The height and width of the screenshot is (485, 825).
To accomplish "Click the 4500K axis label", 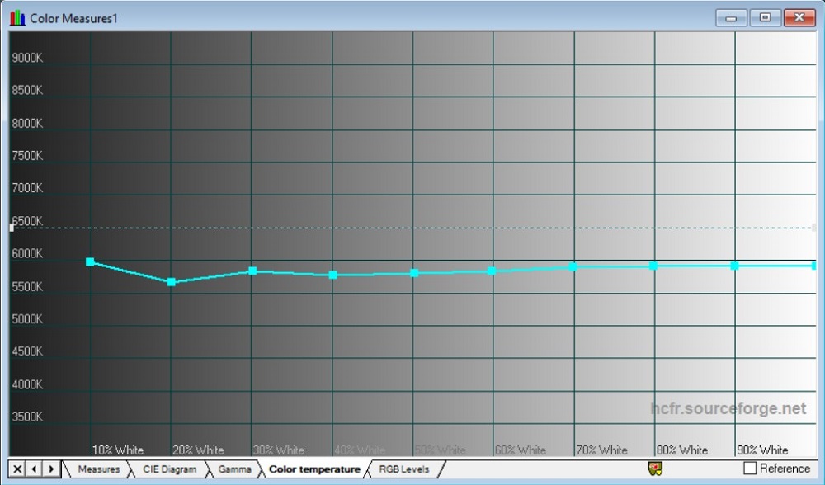I will click(x=27, y=351).
